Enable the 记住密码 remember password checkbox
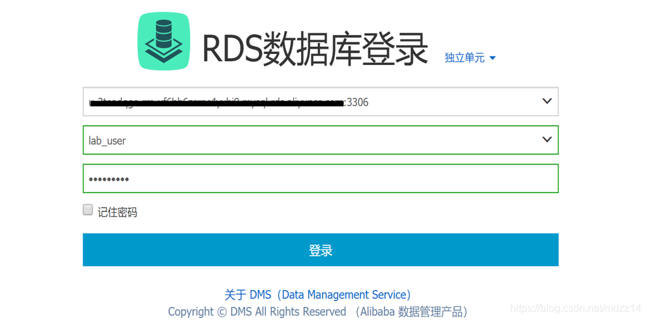The width and height of the screenshot is (647, 320). click(x=87, y=210)
